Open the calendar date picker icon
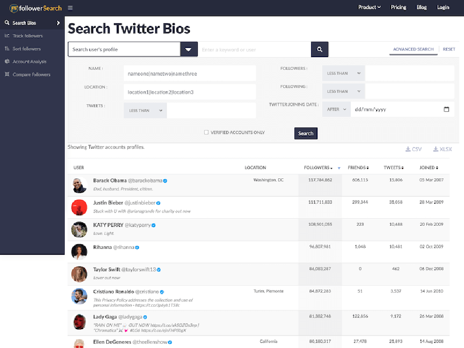Screen dimensions: 464x348 point(446,109)
